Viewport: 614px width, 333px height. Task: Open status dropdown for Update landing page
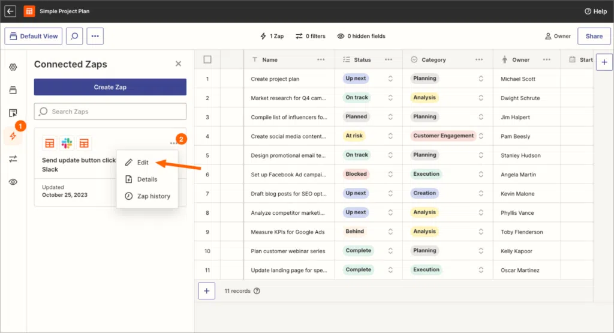[390, 271]
